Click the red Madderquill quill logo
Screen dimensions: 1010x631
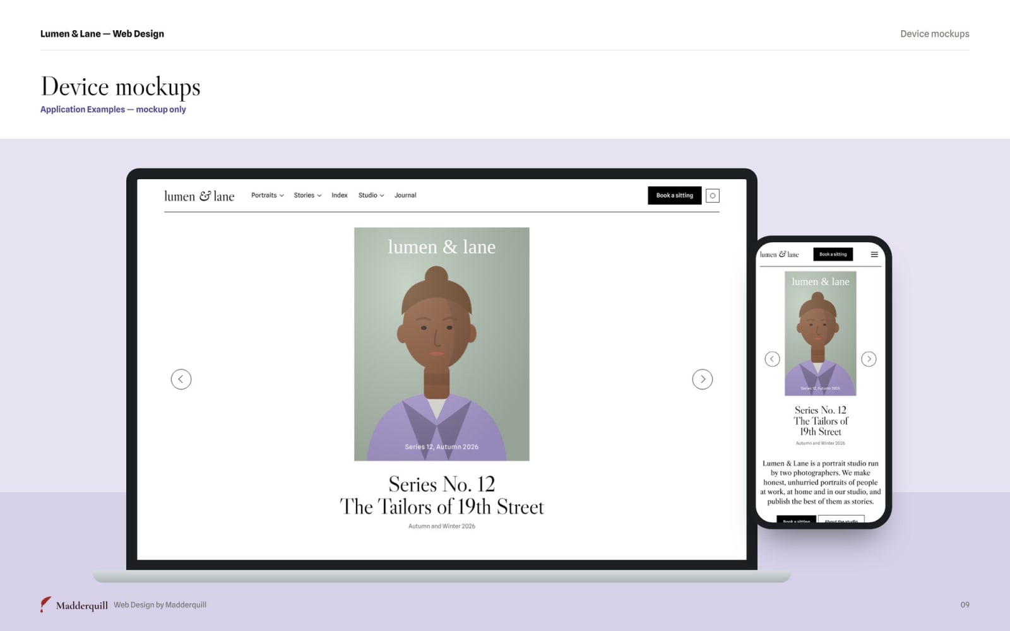coord(45,604)
